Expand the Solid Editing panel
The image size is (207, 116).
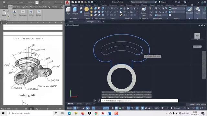point(100,18)
